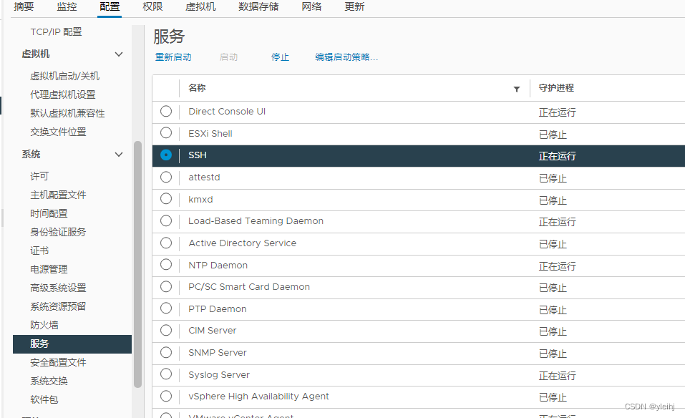Select the Load-Based Teaming Daemon radio button
Image resolution: width=685 pixels, height=418 pixels.
point(166,220)
